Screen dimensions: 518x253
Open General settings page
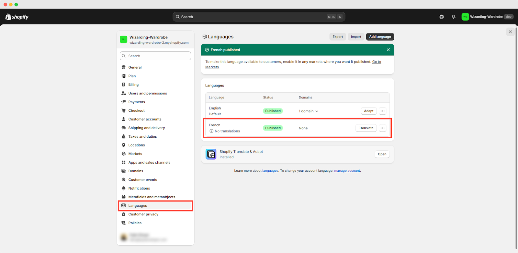click(155, 67)
